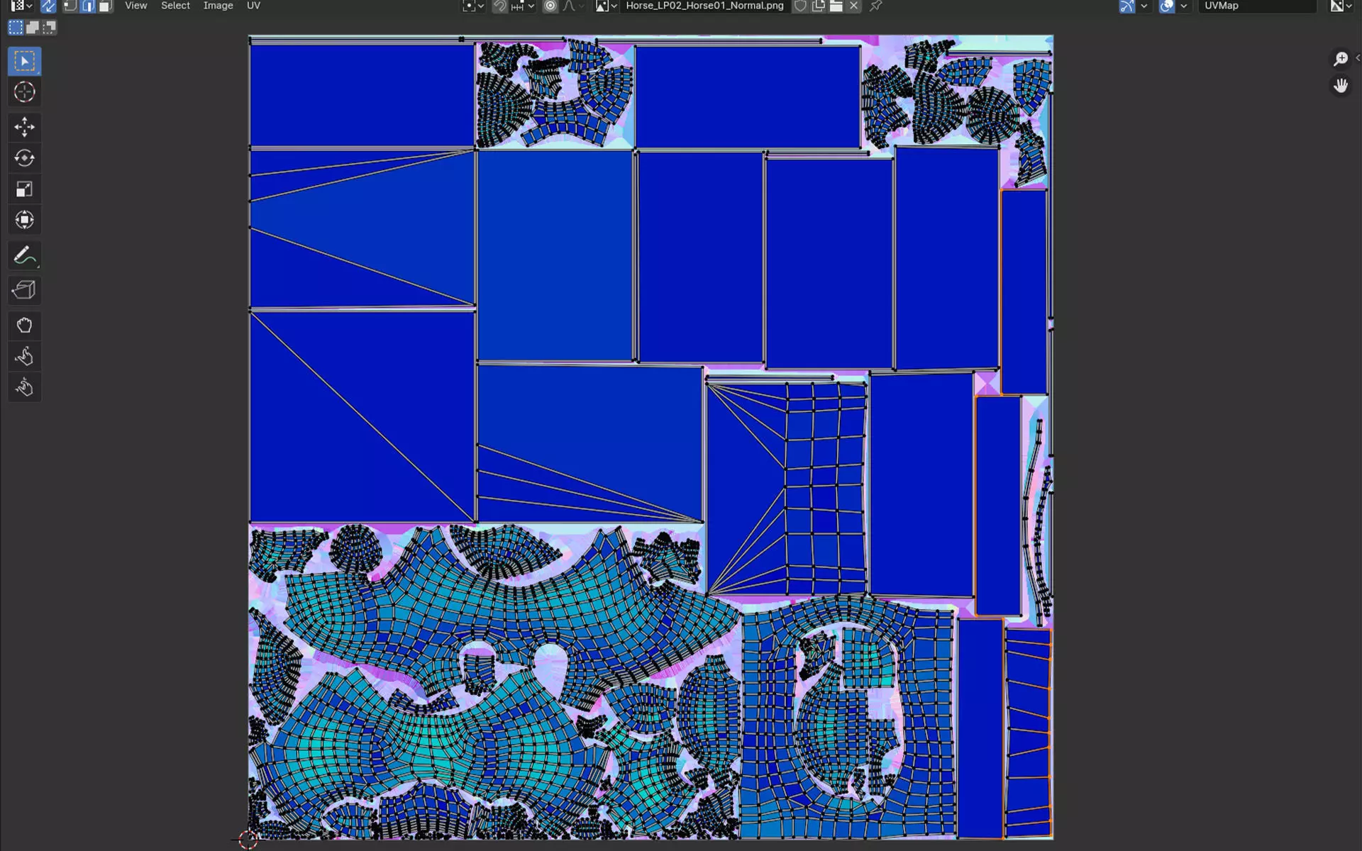Expand the overlays dropdown arrow

tap(1183, 6)
